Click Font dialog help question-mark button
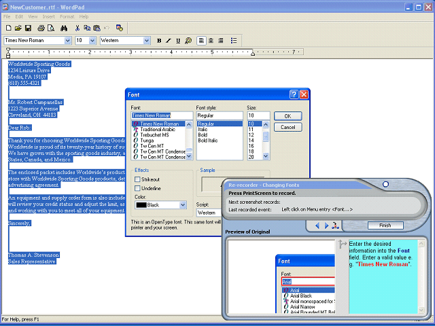The width and height of the screenshot is (435, 326). tap(294, 94)
